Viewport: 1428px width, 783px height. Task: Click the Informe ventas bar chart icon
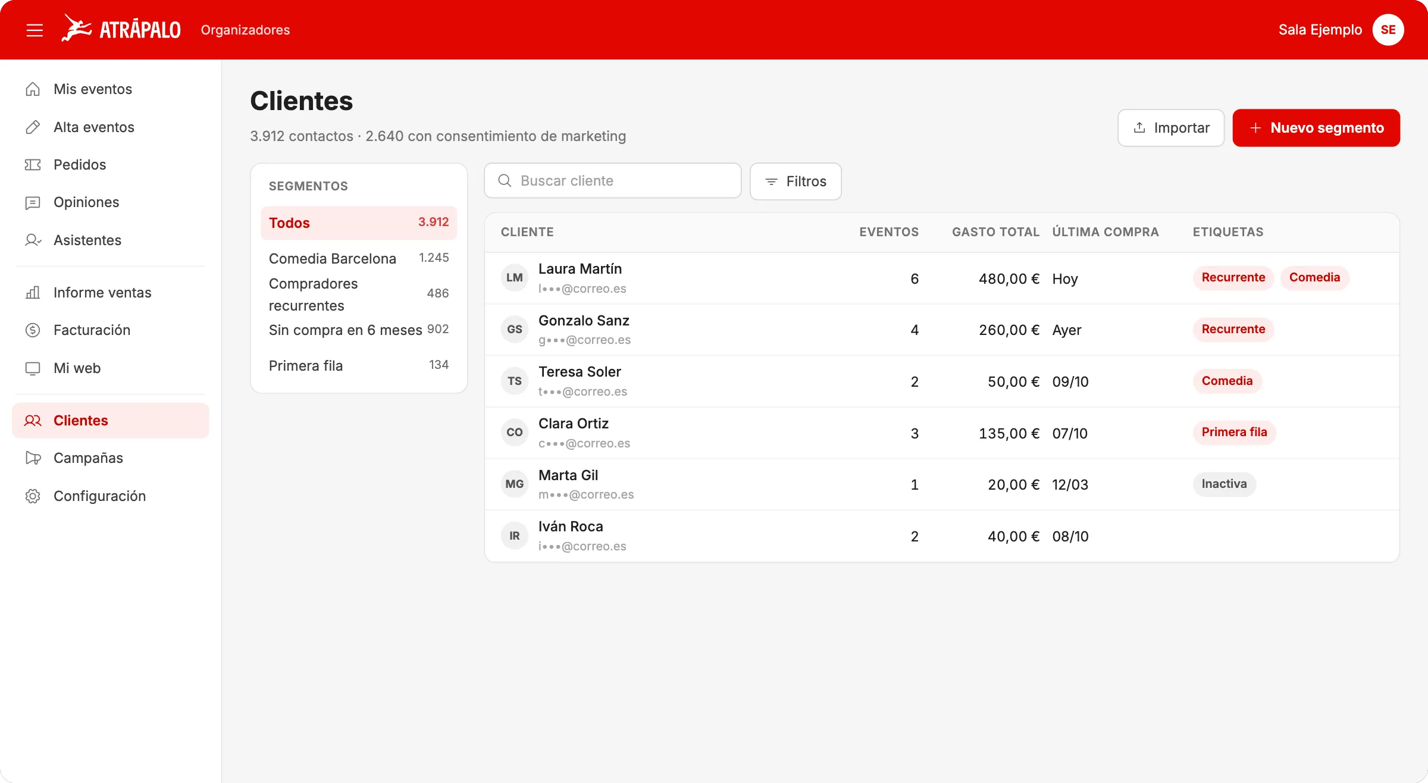33,293
